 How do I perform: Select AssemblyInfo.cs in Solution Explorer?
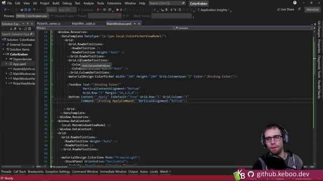click(24, 69)
